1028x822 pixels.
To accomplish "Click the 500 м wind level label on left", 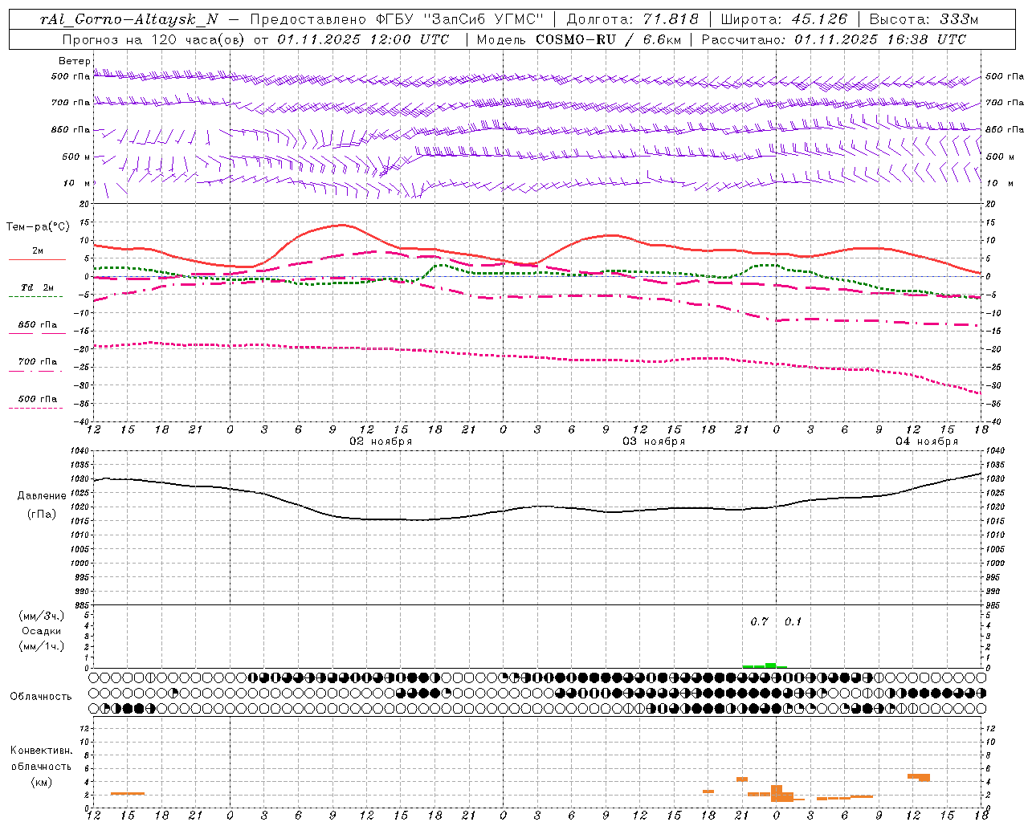I will point(76,157).
